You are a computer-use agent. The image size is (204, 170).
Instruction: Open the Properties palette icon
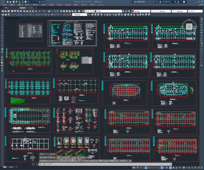click(x=61, y=11)
